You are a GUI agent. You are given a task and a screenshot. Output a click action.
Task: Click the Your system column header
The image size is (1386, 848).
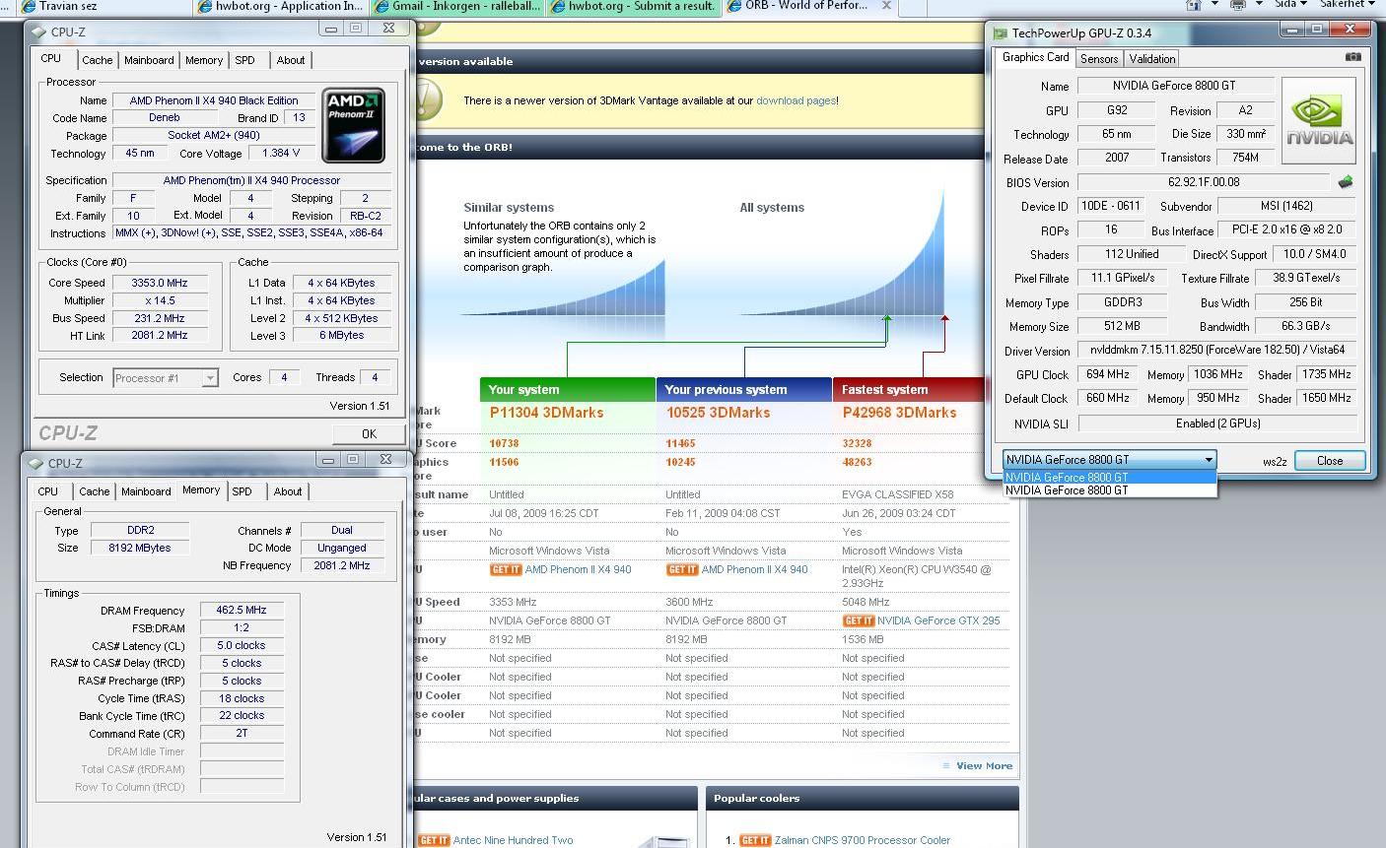(x=568, y=390)
